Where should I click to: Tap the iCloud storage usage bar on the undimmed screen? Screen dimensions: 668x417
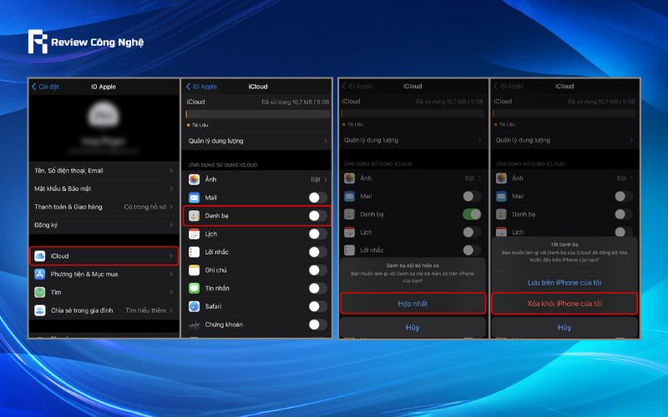(258, 114)
